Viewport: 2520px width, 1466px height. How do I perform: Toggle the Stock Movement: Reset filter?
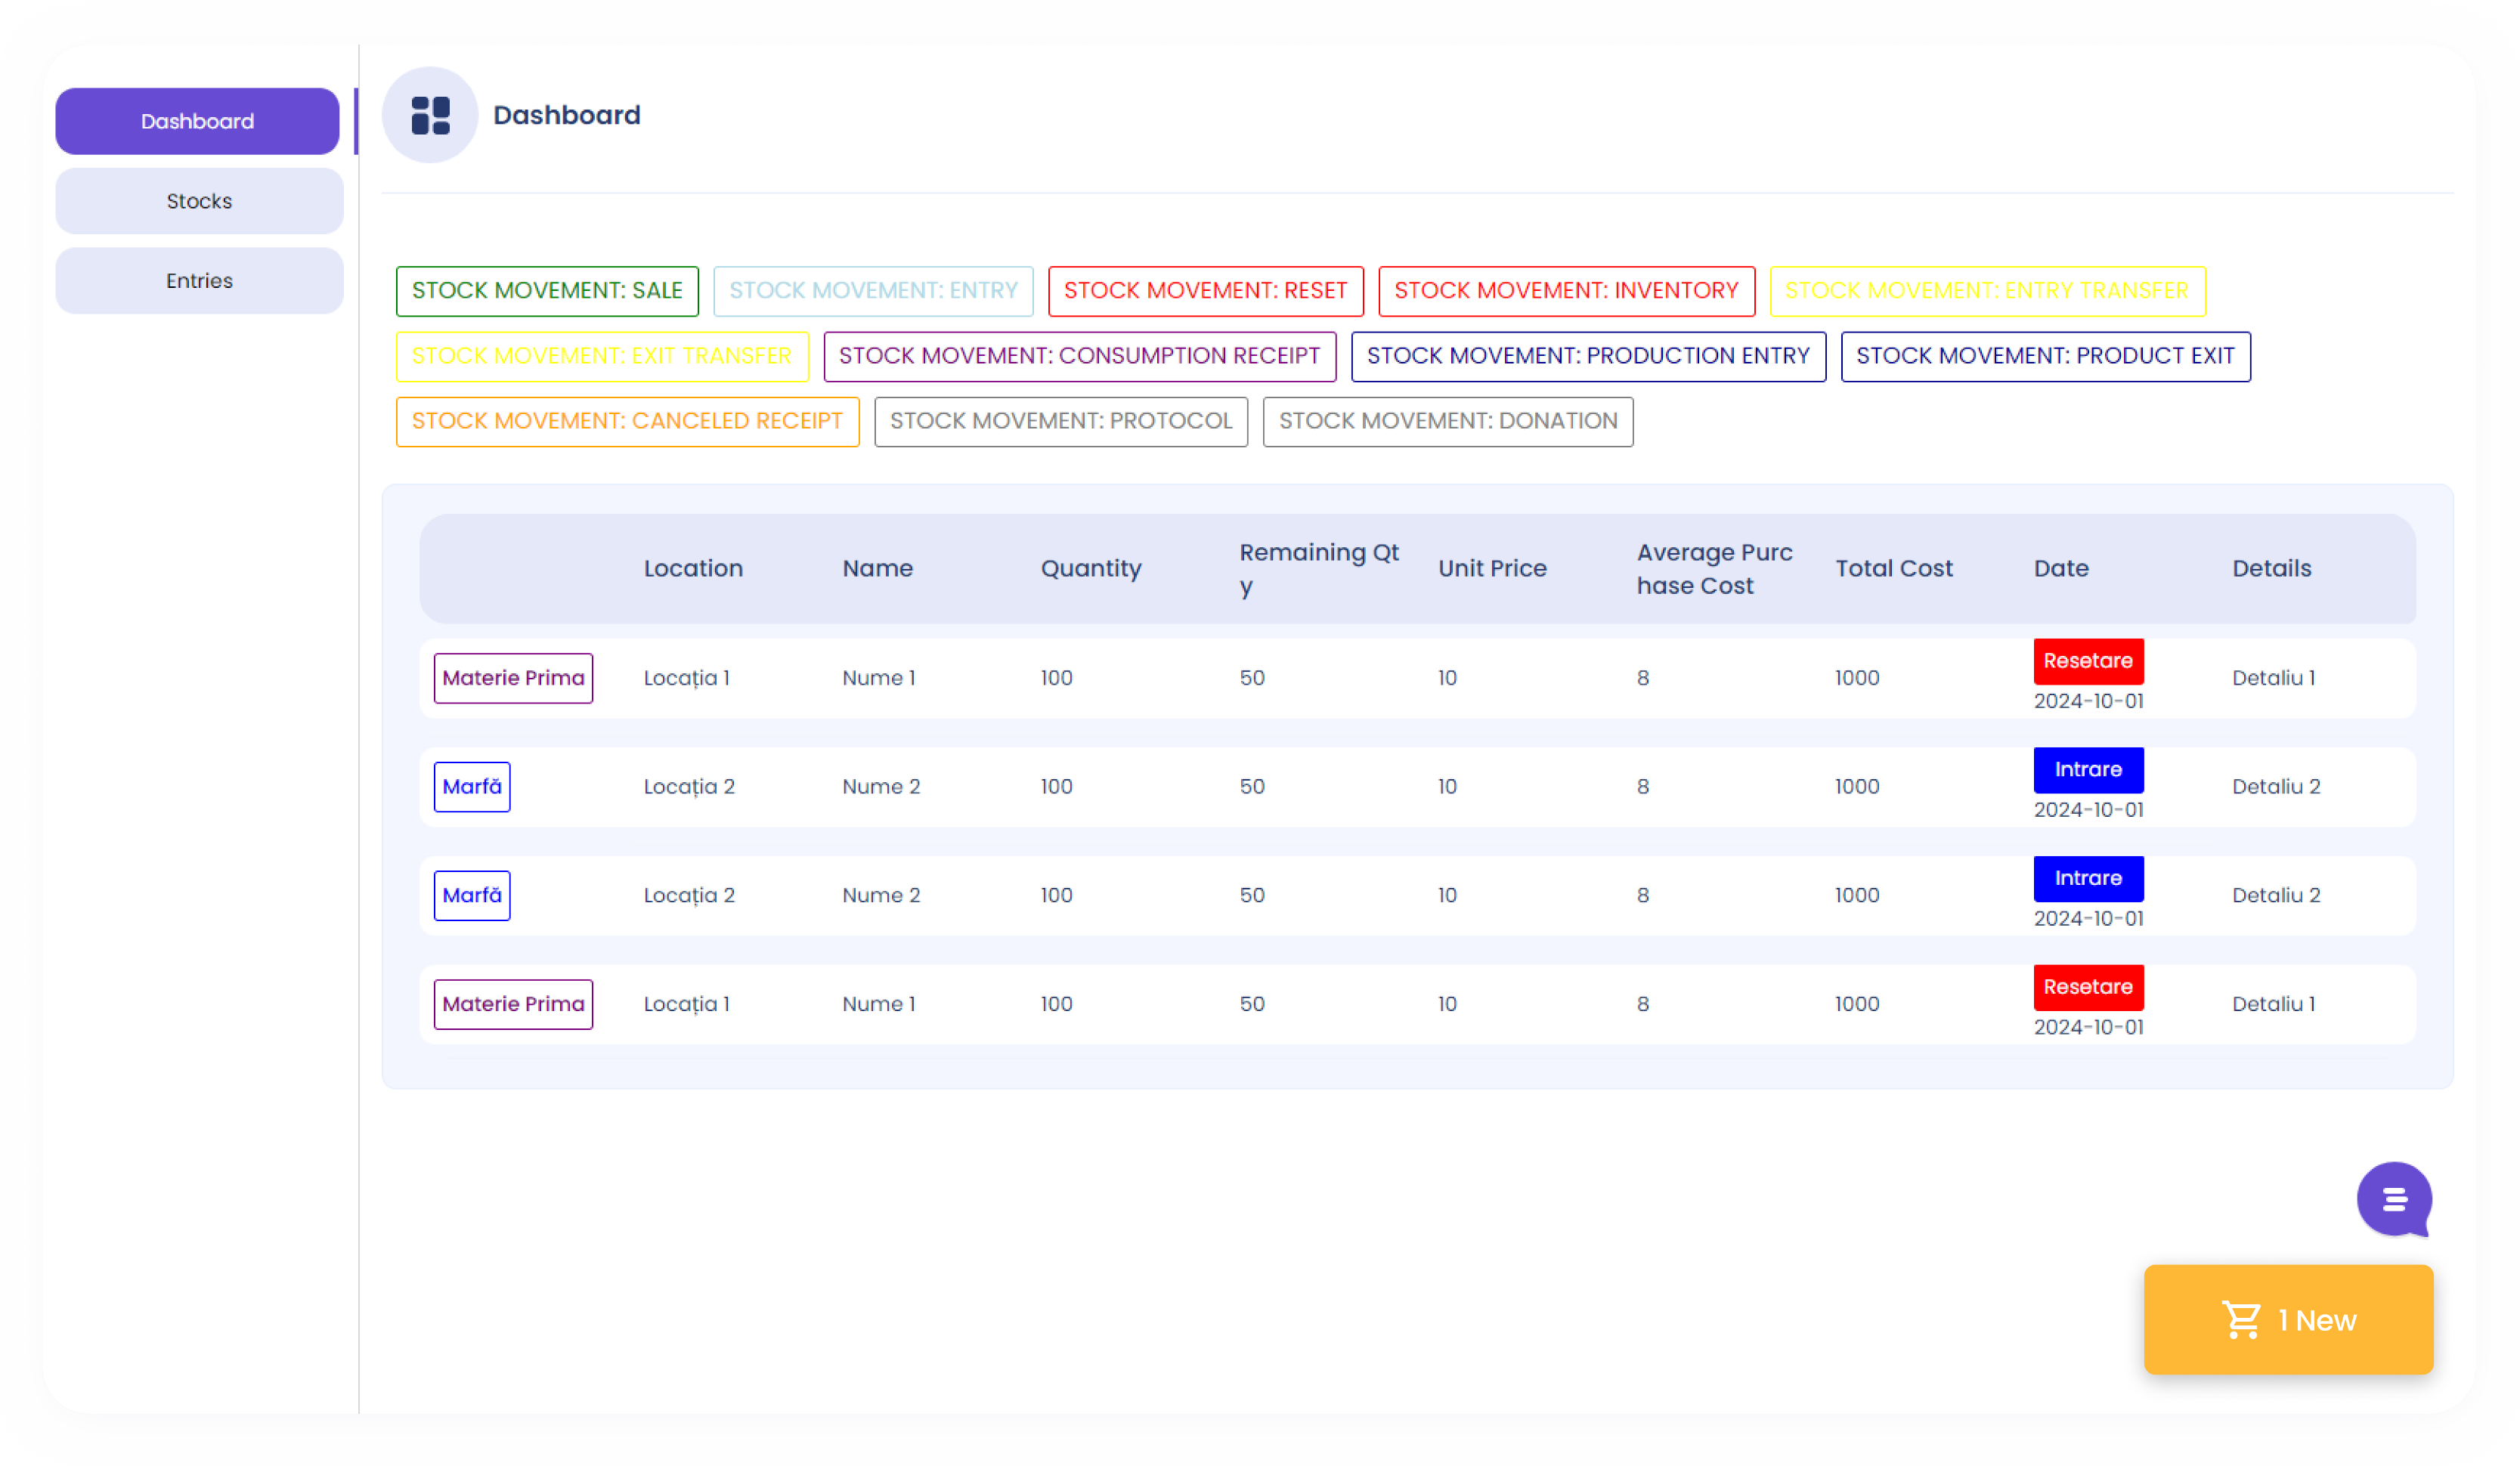click(x=1205, y=291)
